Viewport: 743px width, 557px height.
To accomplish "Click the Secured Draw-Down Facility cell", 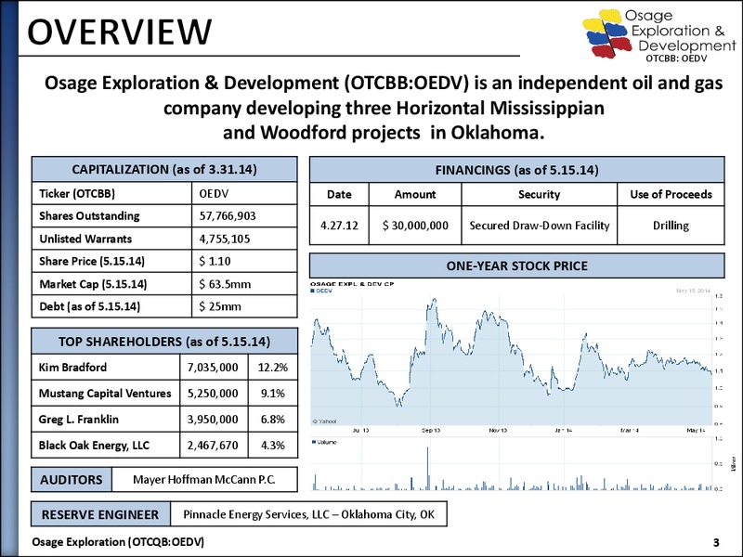I will click(x=540, y=226).
